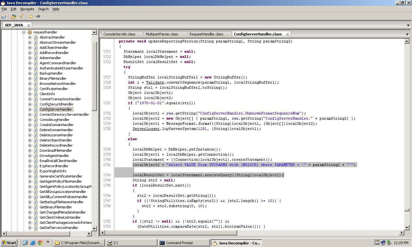Close the ConfigServerHandler.class tab
This screenshot has width=412, height=247.
287,34
